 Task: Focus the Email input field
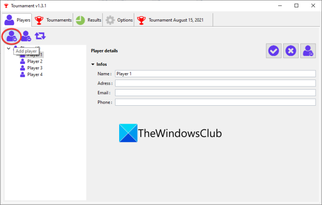[x=215, y=92]
